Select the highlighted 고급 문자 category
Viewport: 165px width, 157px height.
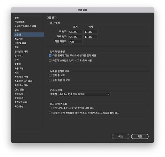pyautogui.click(x=29, y=34)
